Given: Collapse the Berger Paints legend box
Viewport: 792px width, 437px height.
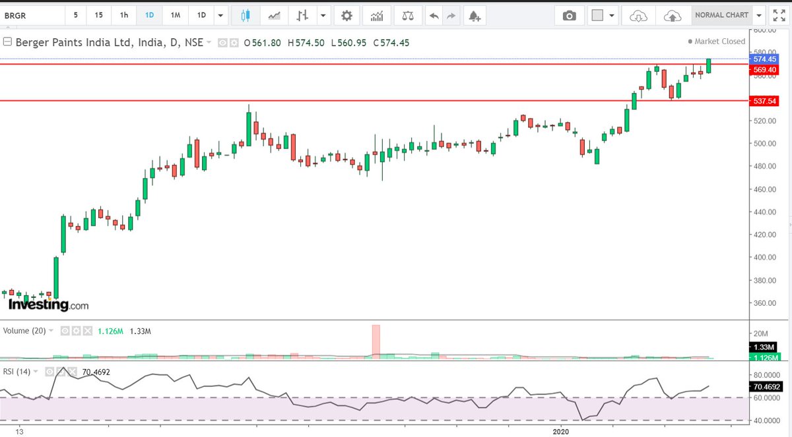Looking at the screenshot, I should tap(7, 42).
